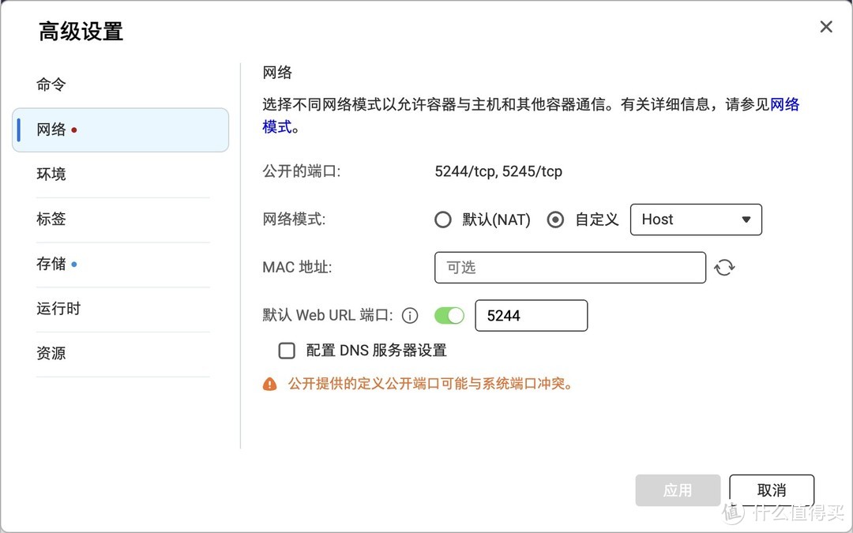This screenshot has width=853, height=533.
Task: Open the 命令 settings tab
Action: [51, 84]
